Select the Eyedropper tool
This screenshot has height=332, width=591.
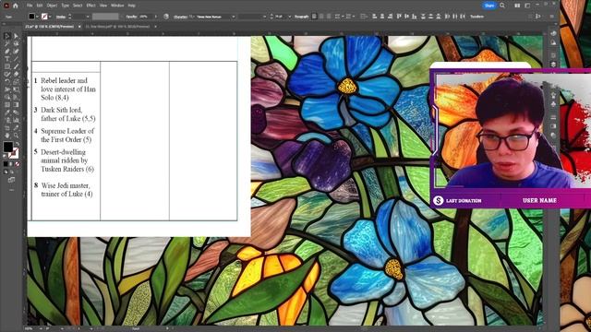pos(6,113)
